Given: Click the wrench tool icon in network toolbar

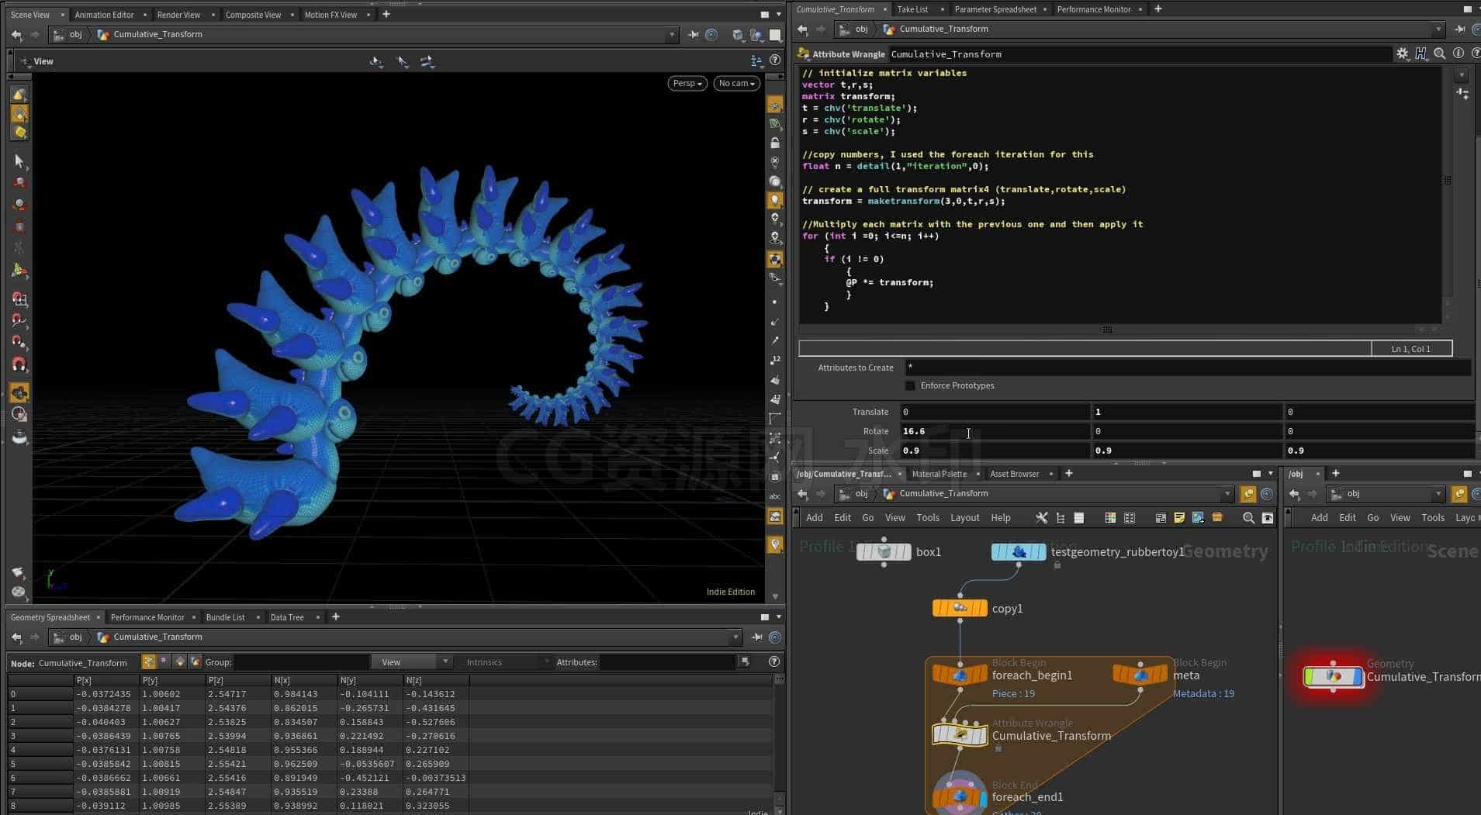Looking at the screenshot, I should [1041, 517].
